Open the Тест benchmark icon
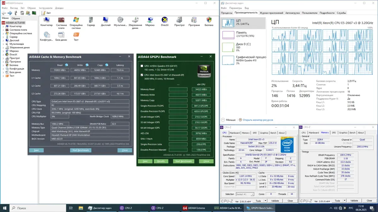Image resolution: width=378 pixels, height=212 pixels. (76, 35)
